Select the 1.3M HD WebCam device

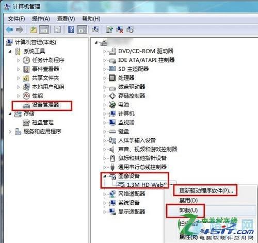click(147, 185)
